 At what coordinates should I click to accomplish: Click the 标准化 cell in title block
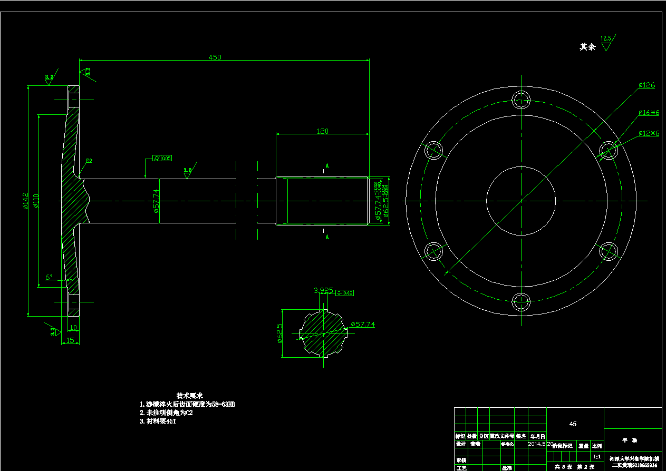pyautogui.click(x=507, y=444)
